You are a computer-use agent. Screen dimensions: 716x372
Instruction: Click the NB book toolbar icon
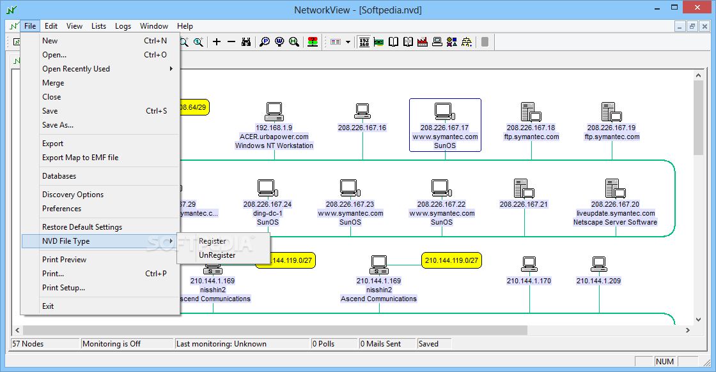click(408, 42)
